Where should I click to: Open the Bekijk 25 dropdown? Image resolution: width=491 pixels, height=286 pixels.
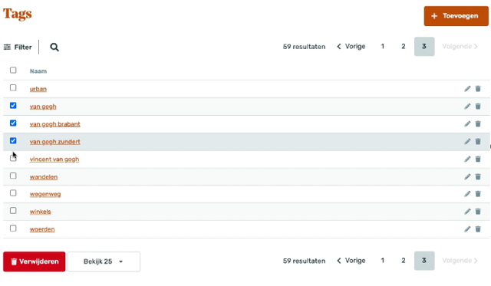pos(104,261)
